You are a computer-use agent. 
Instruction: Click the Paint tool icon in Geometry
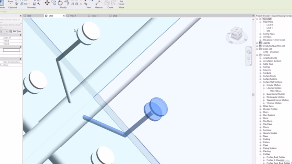point(35,4)
